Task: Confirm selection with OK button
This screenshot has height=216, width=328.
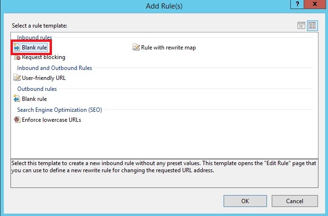Action: coord(245,201)
